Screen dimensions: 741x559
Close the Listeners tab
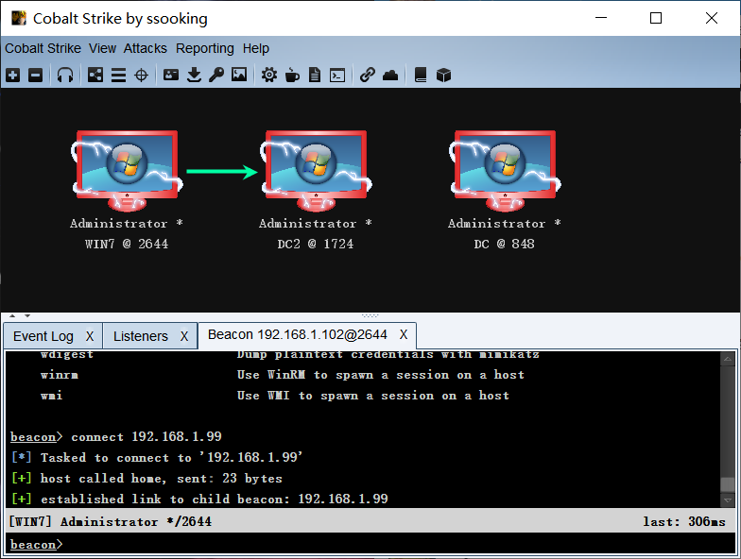(x=184, y=336)
